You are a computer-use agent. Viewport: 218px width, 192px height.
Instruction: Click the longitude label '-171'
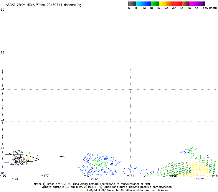130,175
